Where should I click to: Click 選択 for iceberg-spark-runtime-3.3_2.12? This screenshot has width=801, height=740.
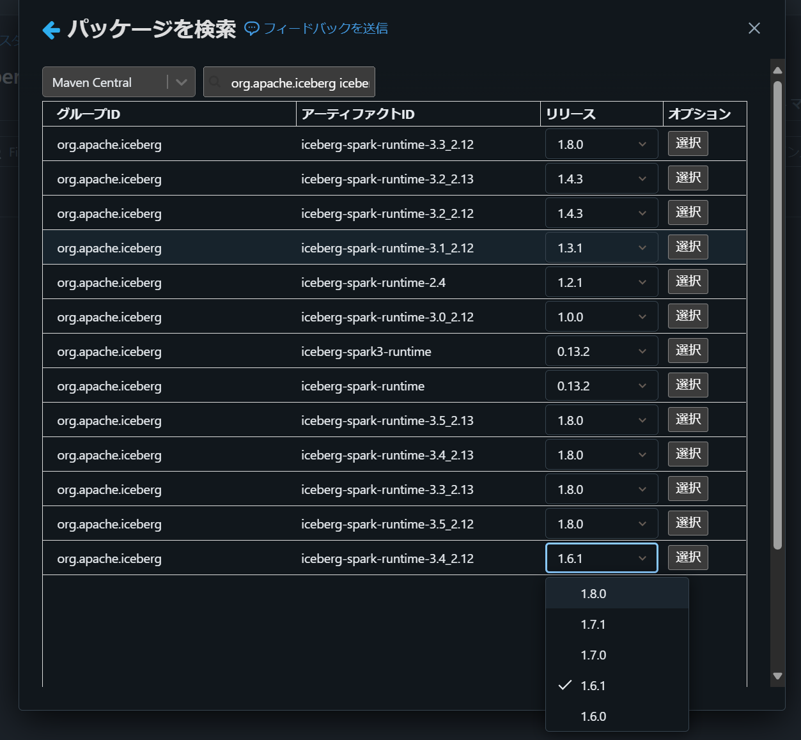(x=688, y=143)
